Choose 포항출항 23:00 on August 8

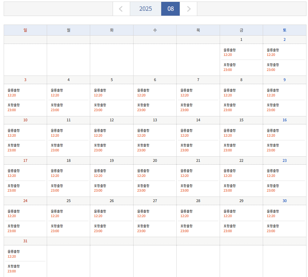(x=230, y=107)
